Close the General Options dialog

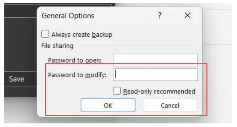pyautogui.click(x=188, y=16)
